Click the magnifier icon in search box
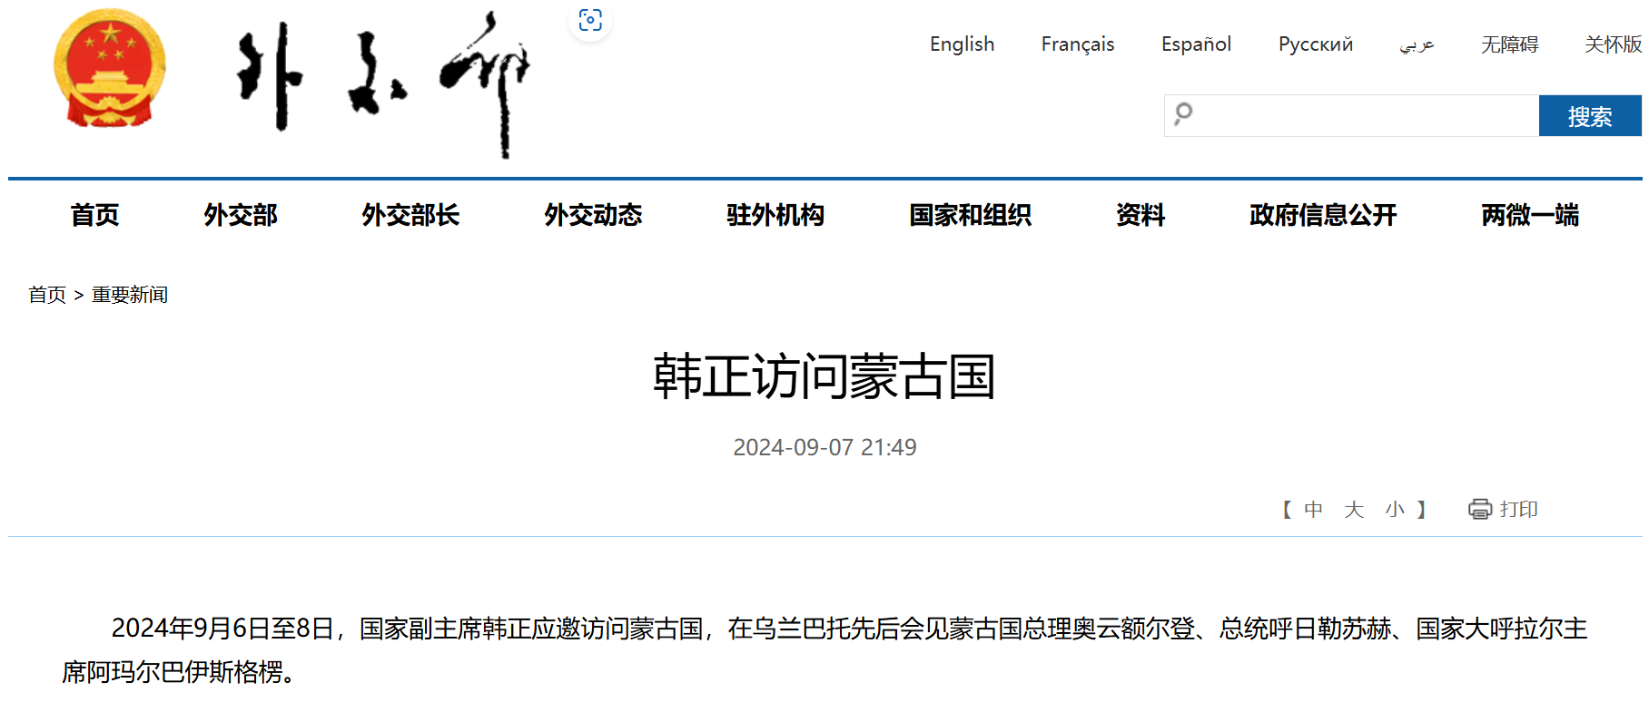Image resolution: width=1649 pixels, height=702 pixels. (x=1183, y=114)
